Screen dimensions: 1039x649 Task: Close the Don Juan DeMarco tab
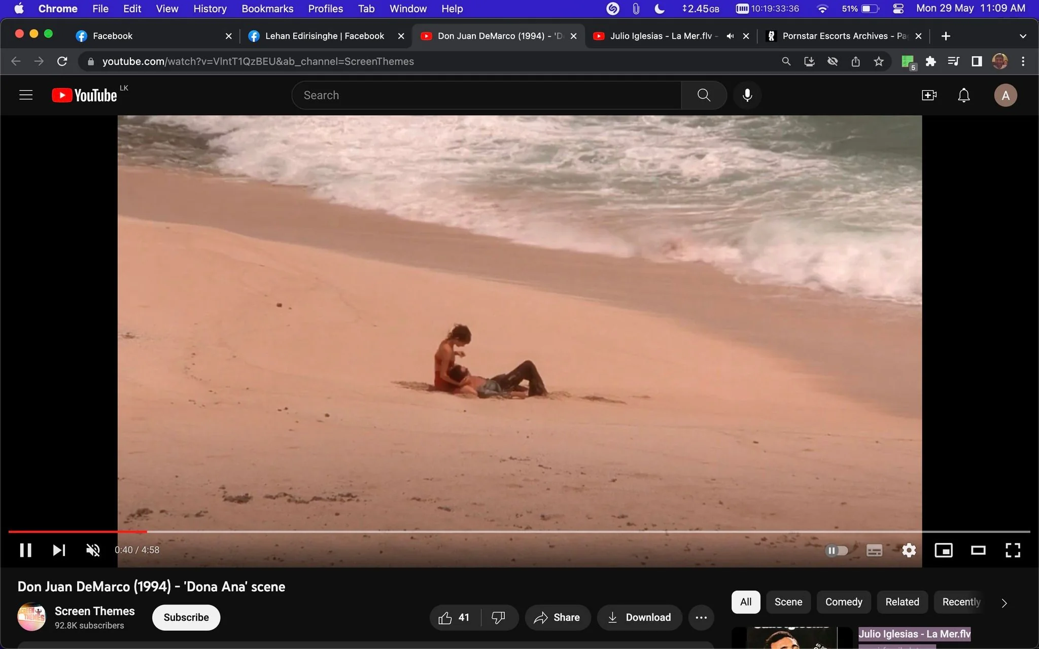point(573,36)
